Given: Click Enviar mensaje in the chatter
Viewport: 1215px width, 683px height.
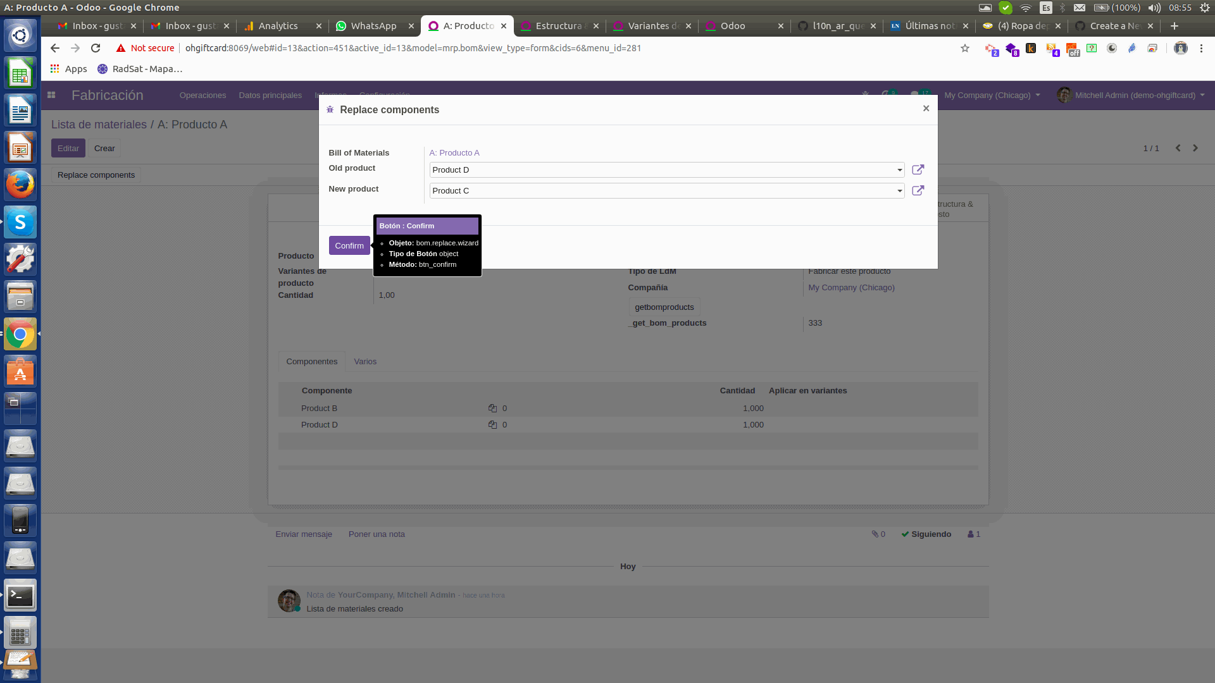Looking at the screenshot, I should point(304,534).
